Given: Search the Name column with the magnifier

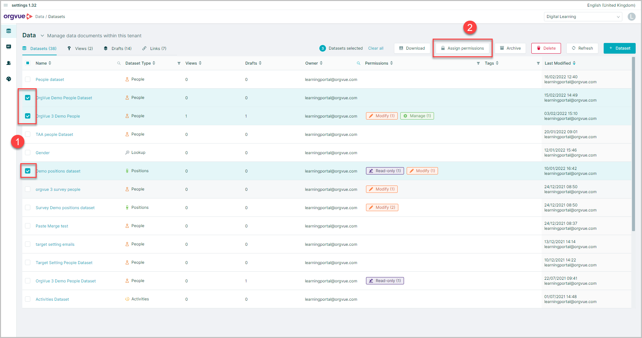Looking at the screenshot, I should pos(119,63).
